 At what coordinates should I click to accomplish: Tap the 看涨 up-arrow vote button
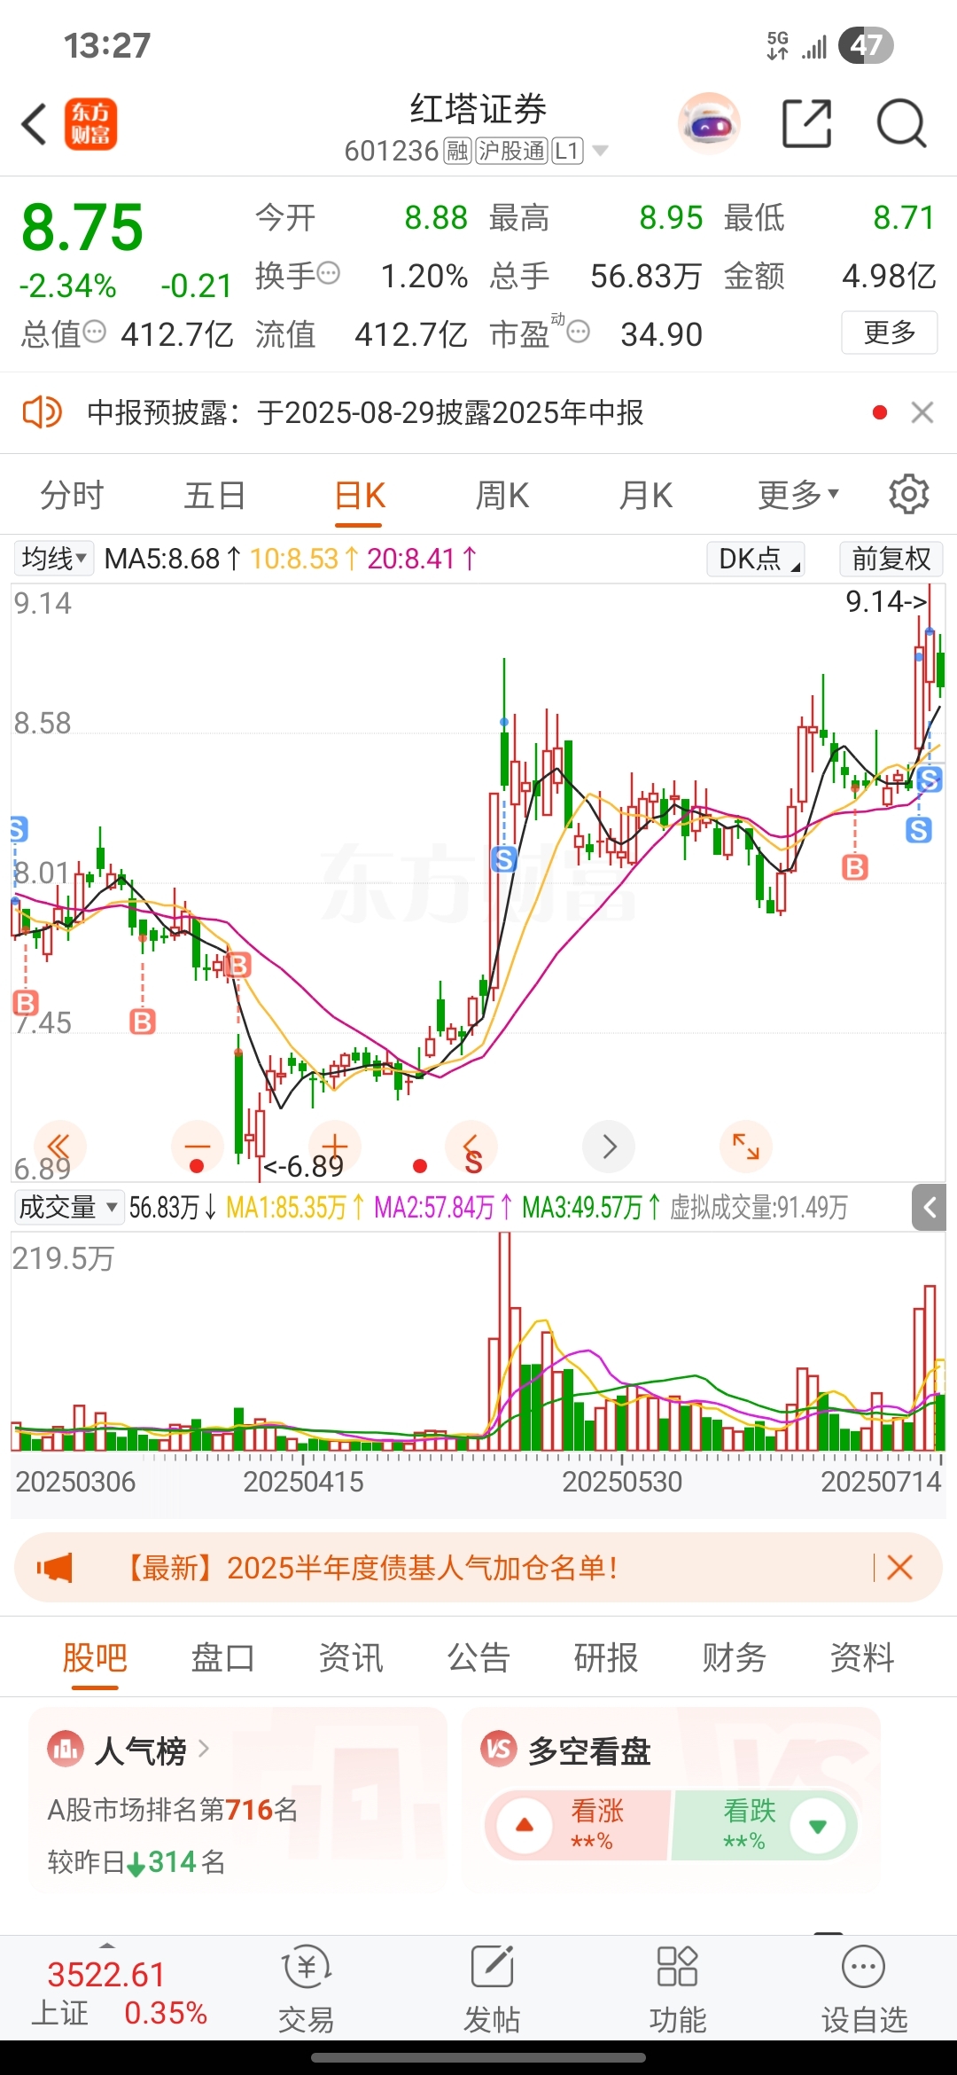coord(525,1825)
